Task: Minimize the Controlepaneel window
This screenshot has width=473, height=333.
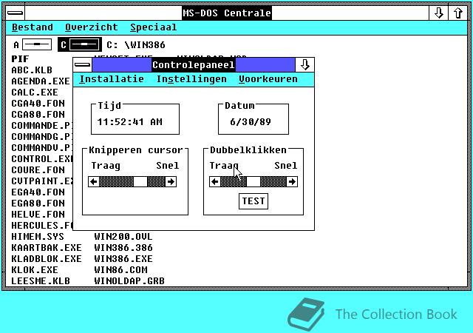Action: 304,64
